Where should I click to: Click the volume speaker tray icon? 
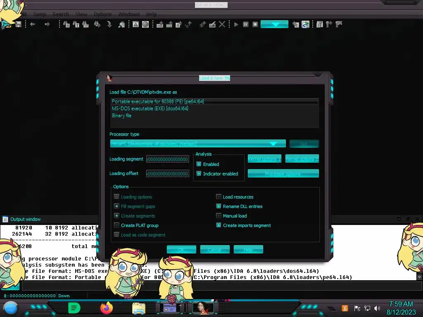377,308
